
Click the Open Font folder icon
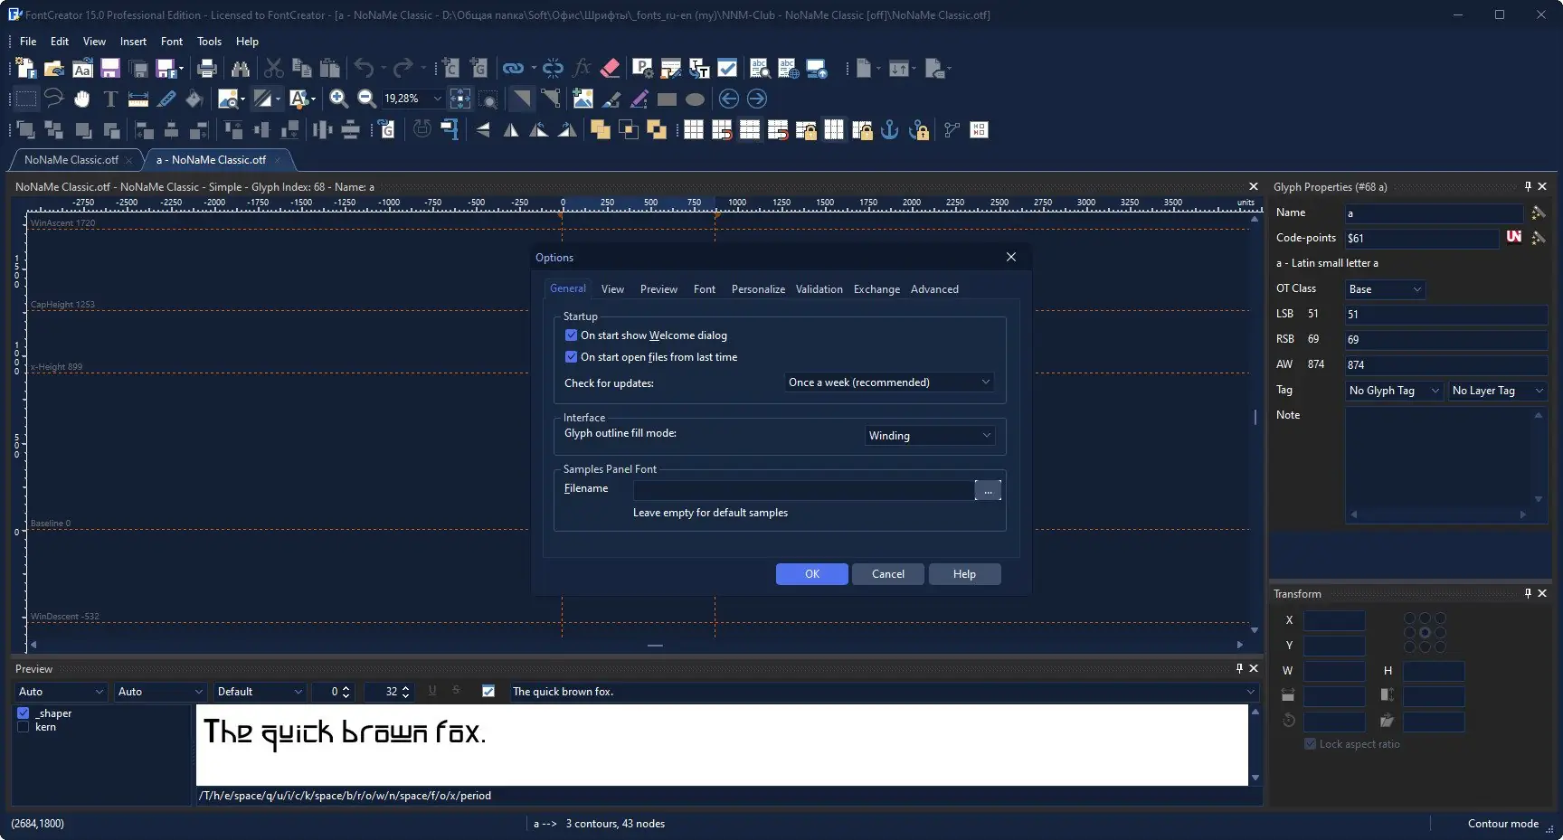tap(54, 68)
